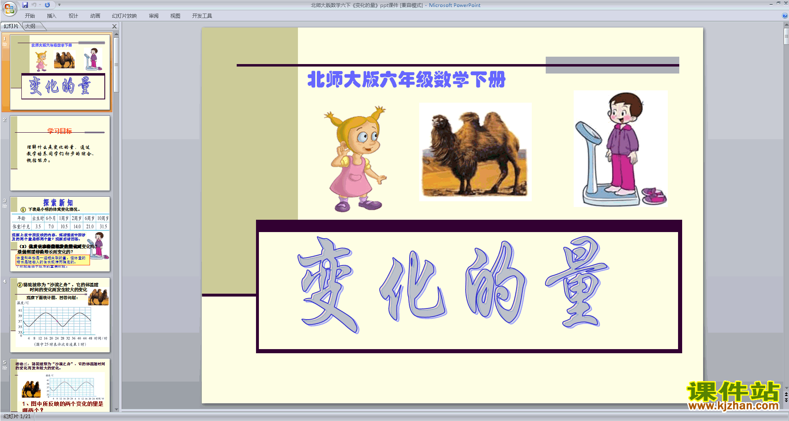
Task: Switch to the 设计 ribbon tab
Action: point(73,16)
